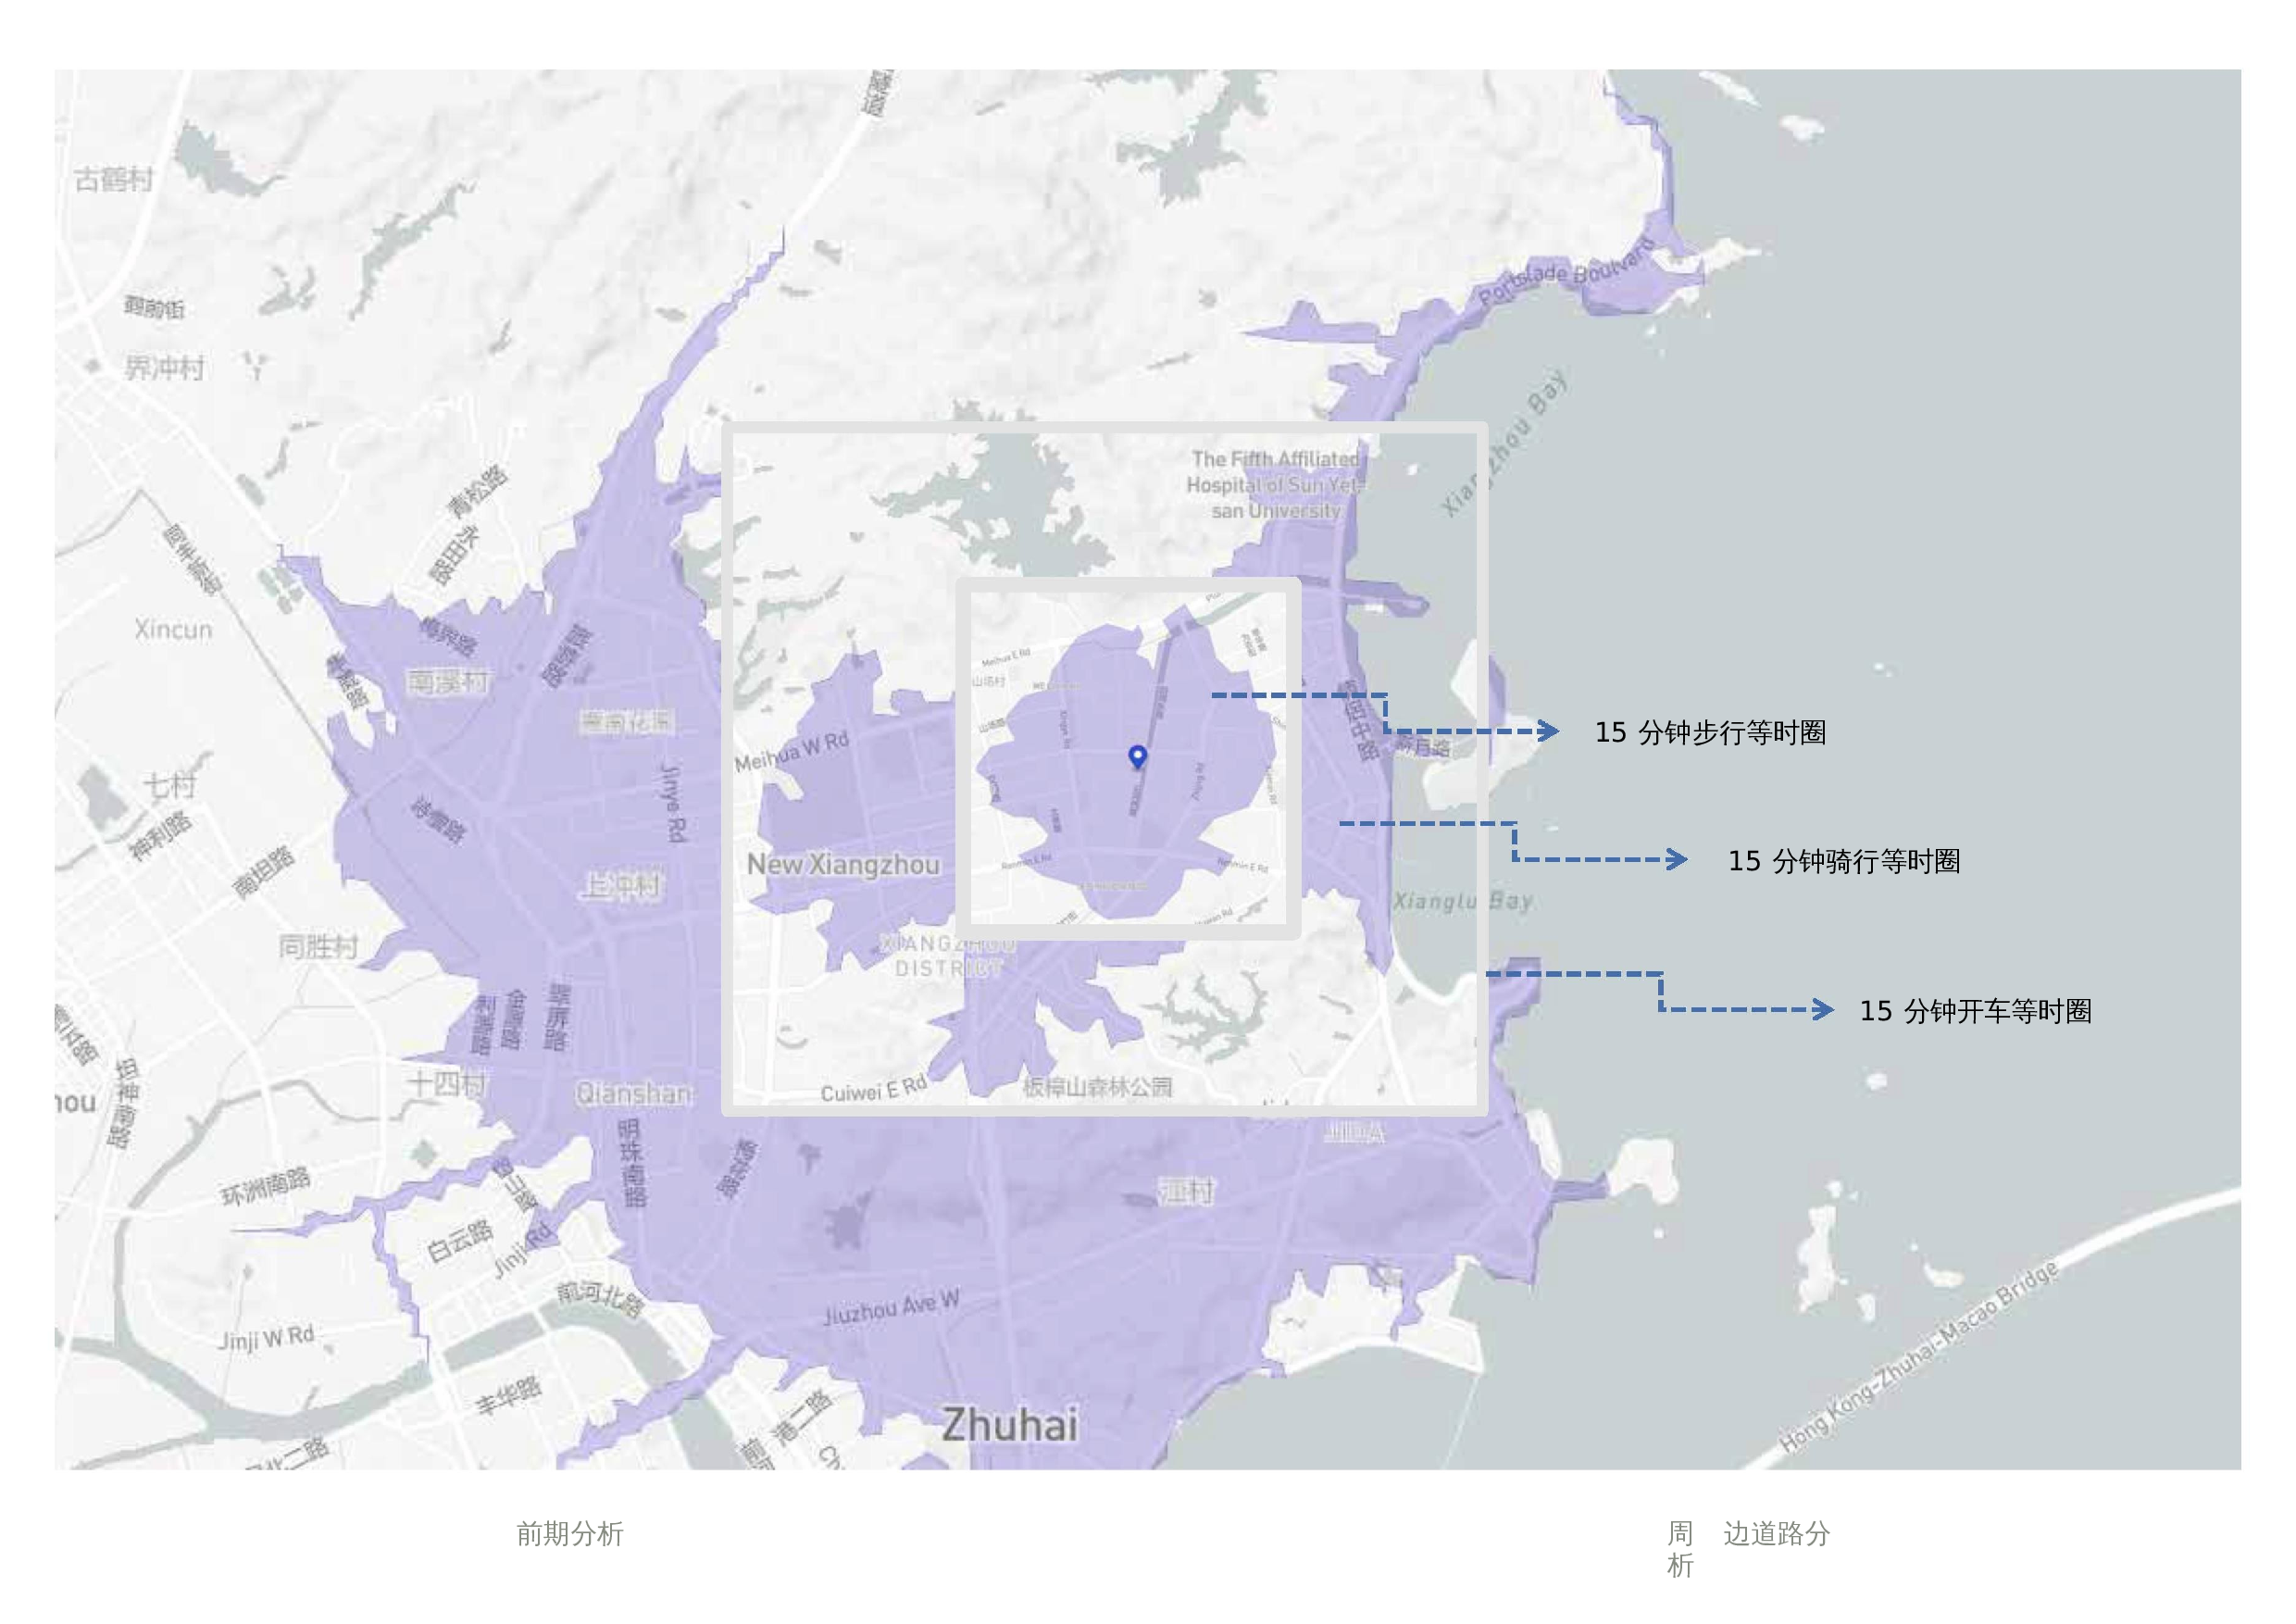This screenshot has width=2296, height=1624.
Task: Click the blue location pin marker
Action: pos(1137,756)
